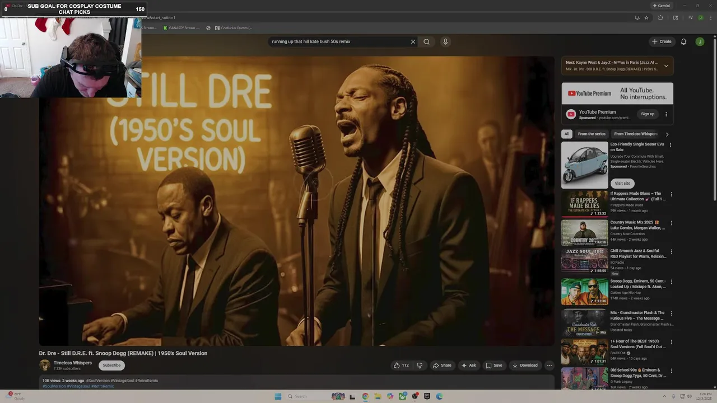The width and height of the screenshot is (717, 403).
Task: Open menu for Country Music Mix 2025
Action: 671,223
